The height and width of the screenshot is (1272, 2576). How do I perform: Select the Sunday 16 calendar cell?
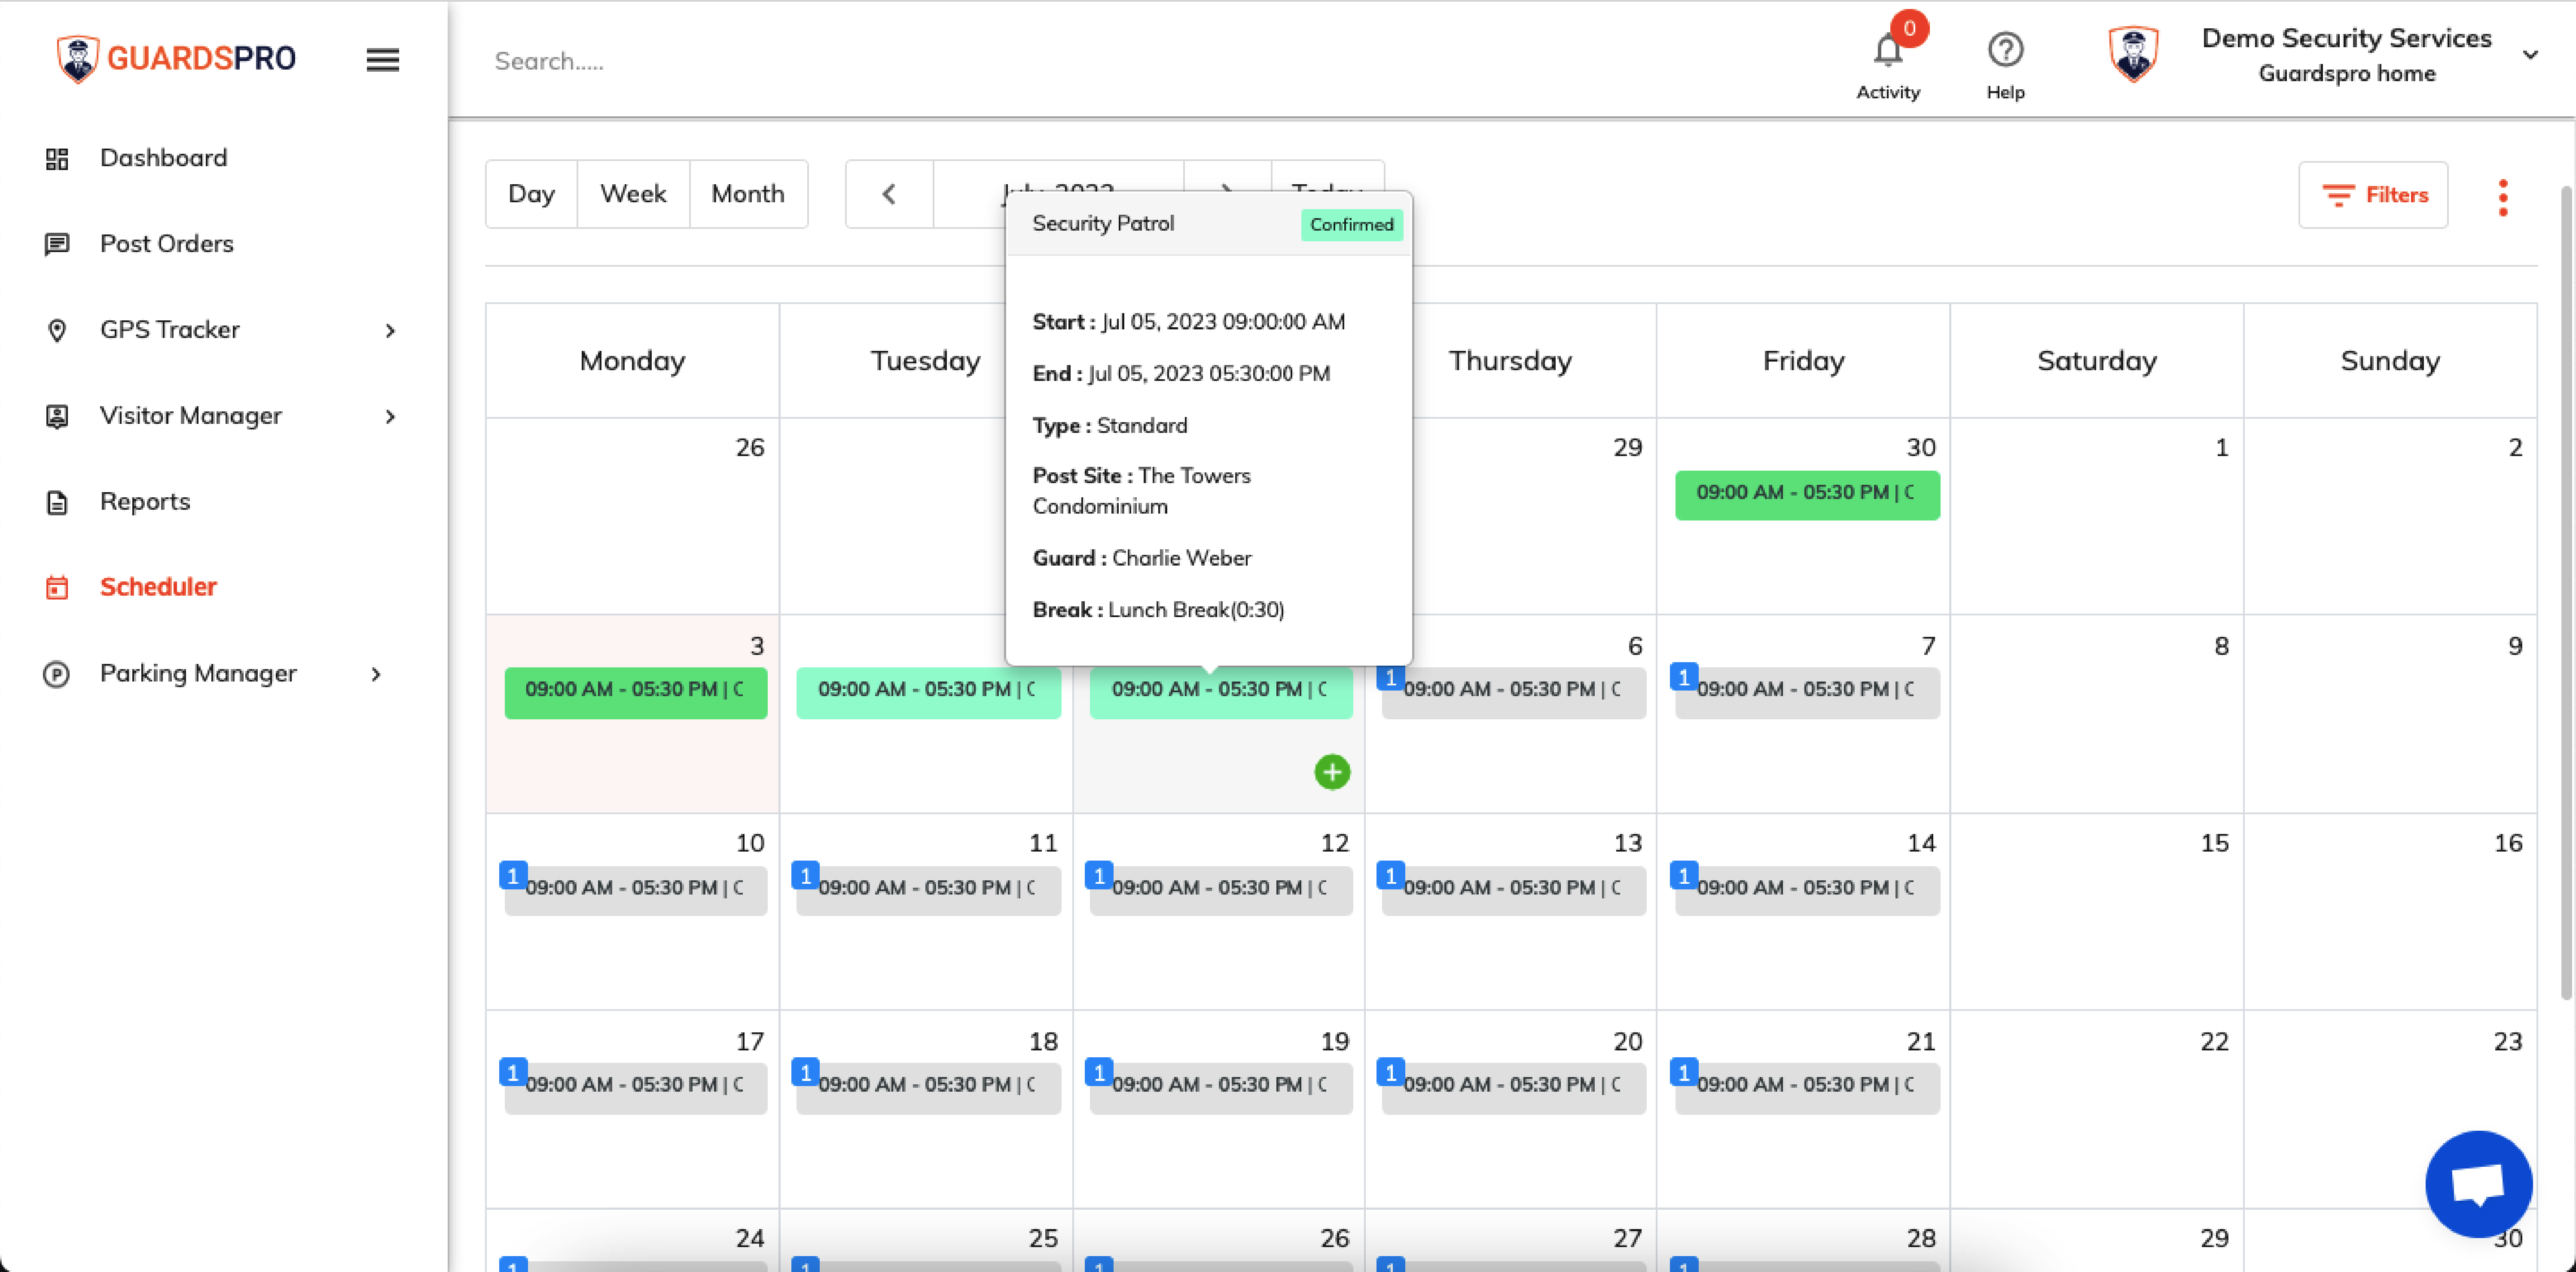click(2390, 910)
